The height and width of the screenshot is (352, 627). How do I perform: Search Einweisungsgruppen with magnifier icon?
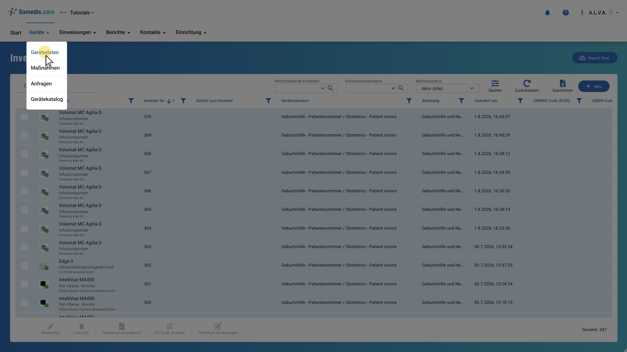(x=401, y=88)
